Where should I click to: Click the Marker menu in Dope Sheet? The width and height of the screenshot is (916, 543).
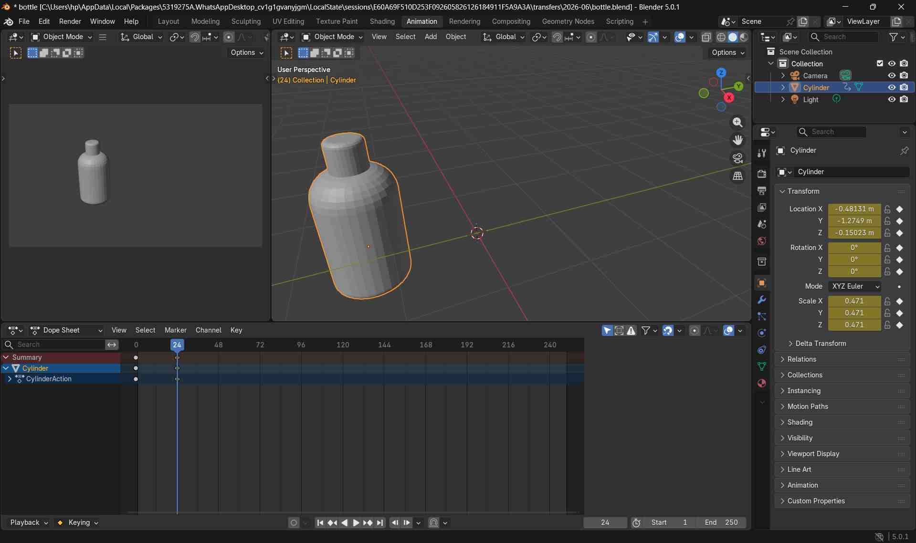(x=175, y=330)
